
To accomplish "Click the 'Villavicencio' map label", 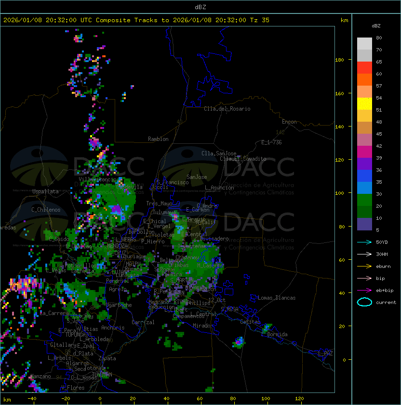I will click(x=97, y=179).
